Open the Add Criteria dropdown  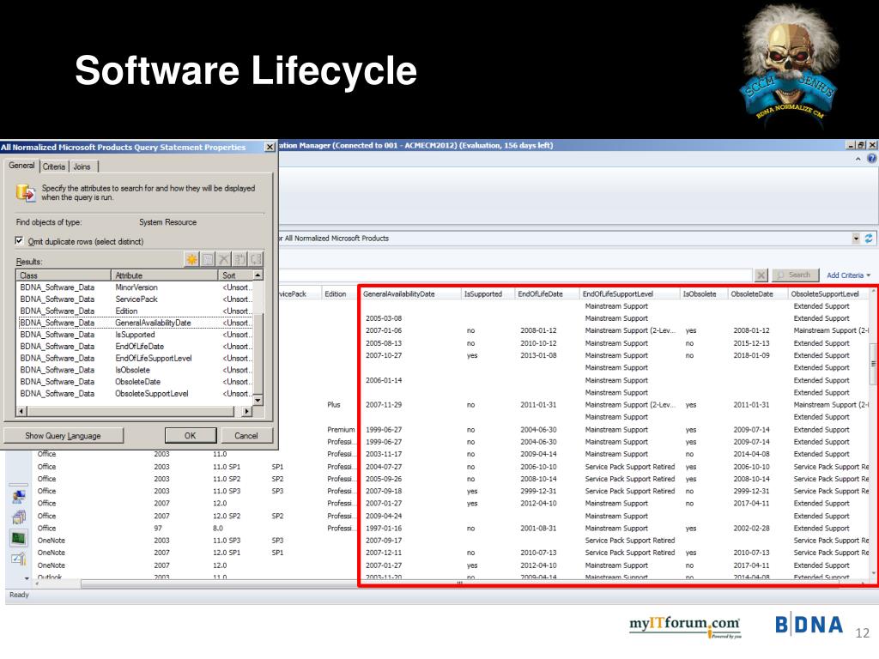[x=848, y=275]
